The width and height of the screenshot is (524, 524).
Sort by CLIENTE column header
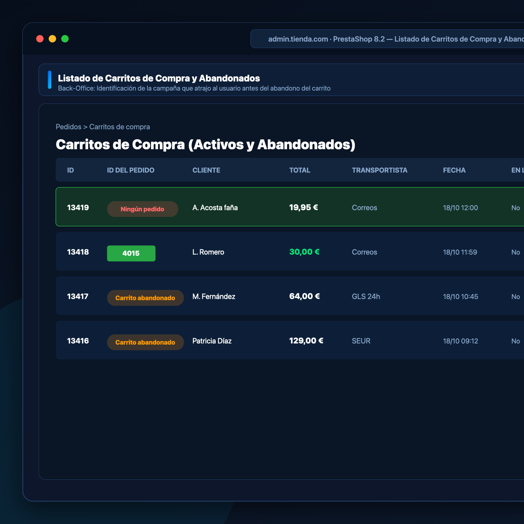click(206, 170)
